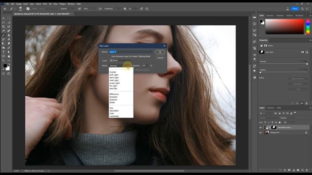This screenshot has width=312, height=175.
Task: Toggle Lock All padlock in Layers panel
Action: click(279, 122)
